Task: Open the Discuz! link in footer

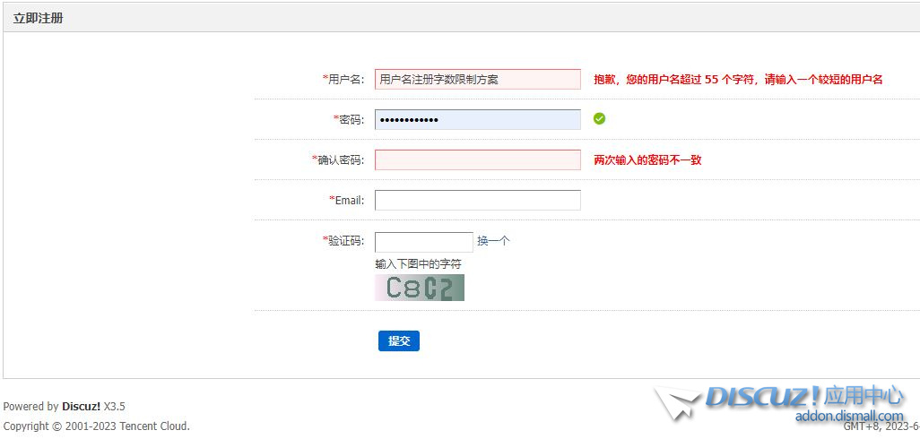Action: point(81,407)
